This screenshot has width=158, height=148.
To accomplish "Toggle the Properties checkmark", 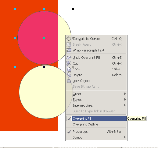I will pos(69,132).
